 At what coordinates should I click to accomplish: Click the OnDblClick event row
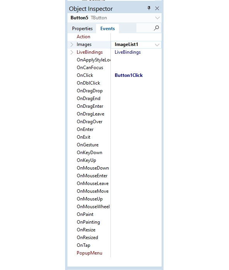pos(115,83)
